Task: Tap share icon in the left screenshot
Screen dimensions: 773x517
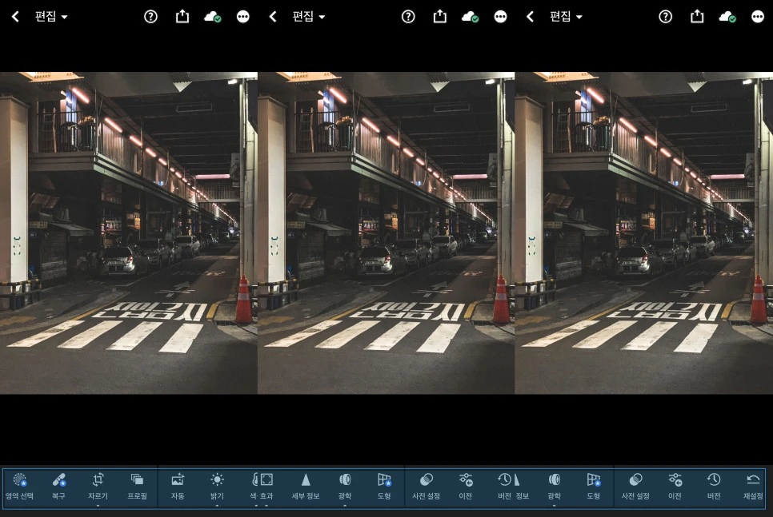Action: 182,17
